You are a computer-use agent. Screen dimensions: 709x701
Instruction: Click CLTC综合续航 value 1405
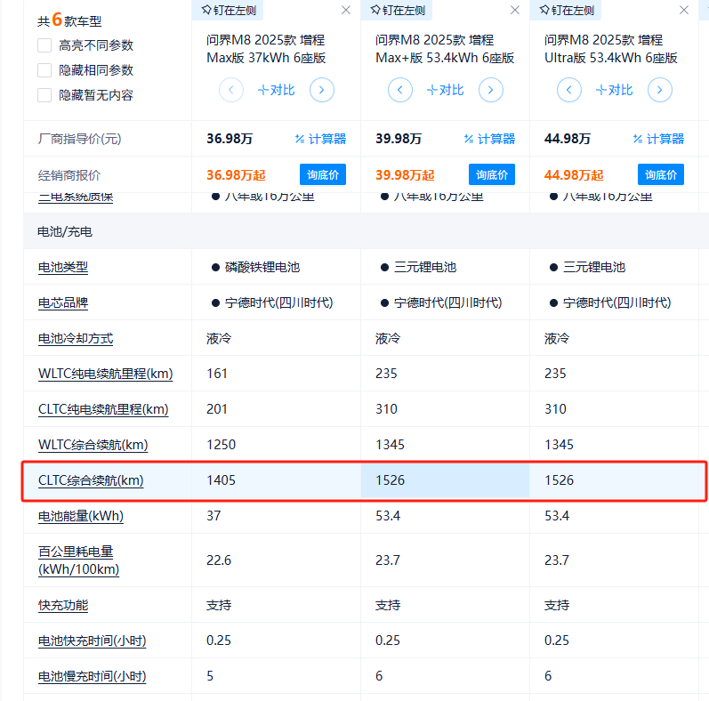point(222,480)
